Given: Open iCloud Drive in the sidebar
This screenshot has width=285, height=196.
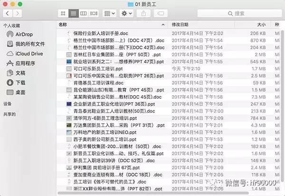Looking at the screenshot, I should 28,54.
